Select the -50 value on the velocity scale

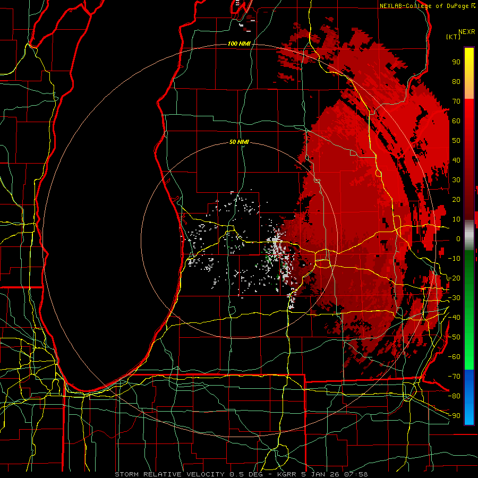coord(454,337)
